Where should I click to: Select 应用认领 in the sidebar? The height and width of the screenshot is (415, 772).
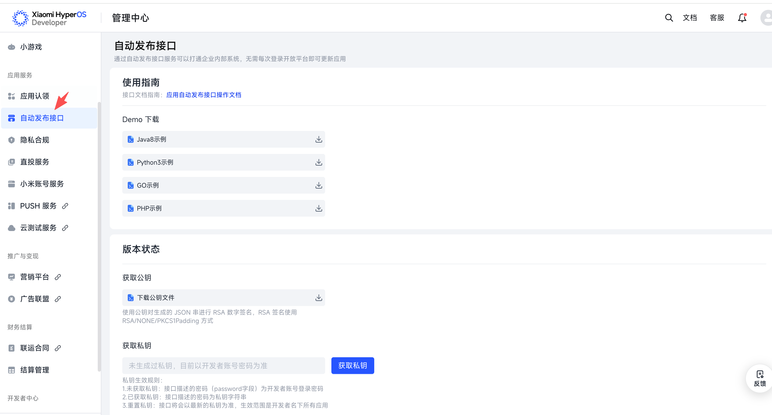[34, 96]
